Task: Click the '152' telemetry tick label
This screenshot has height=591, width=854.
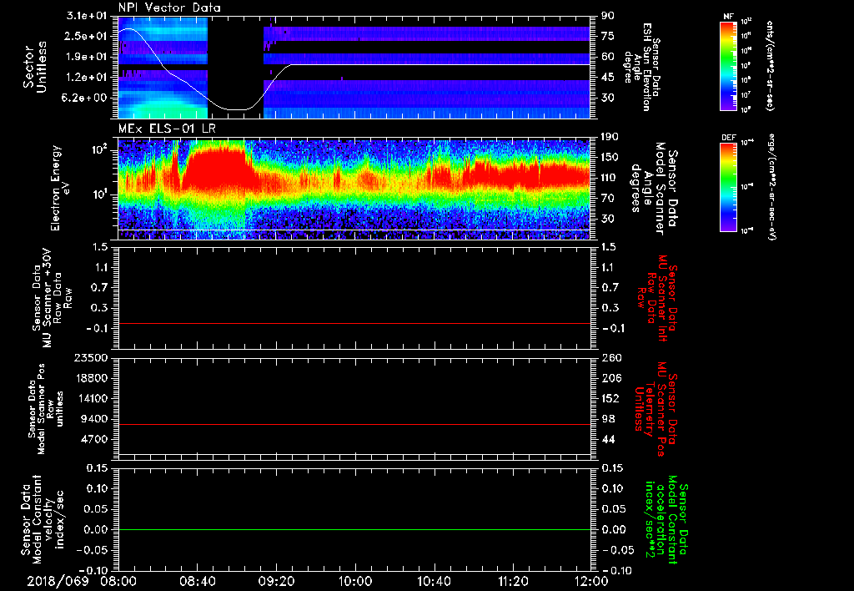Action: tap(610, 398)
